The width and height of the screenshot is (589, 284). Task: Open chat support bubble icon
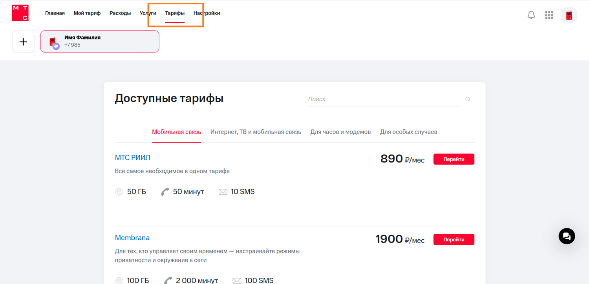click(567, 236)
